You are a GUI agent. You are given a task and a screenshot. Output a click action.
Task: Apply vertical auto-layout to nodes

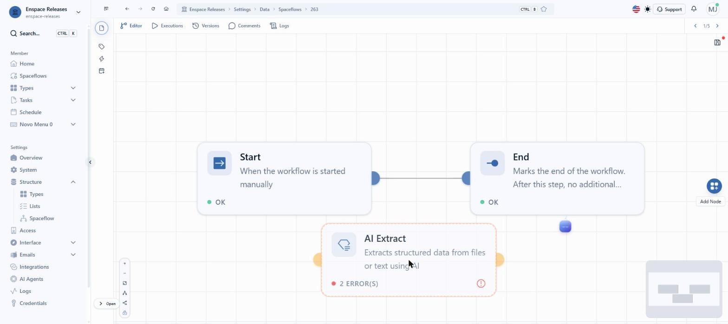point(124,293)
